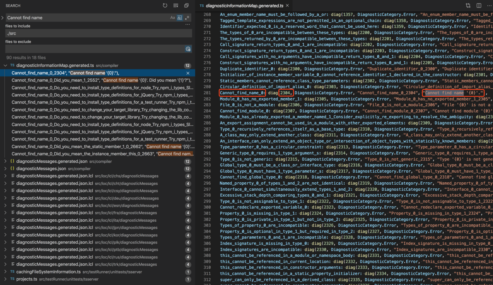
Task: Open editor More Actions menu
Action: (489, 6)
